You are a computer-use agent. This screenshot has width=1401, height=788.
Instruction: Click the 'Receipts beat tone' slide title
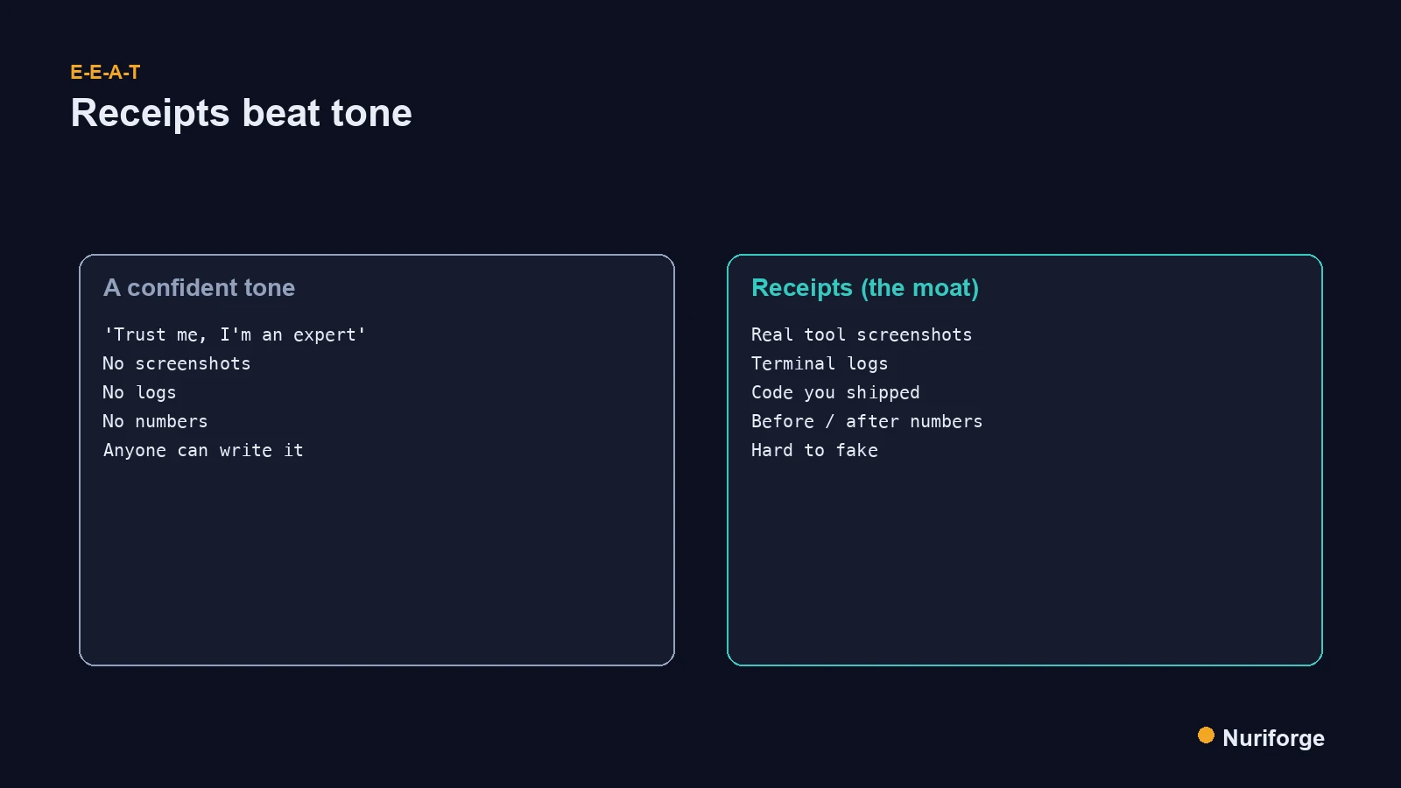(x=241, y=113)
